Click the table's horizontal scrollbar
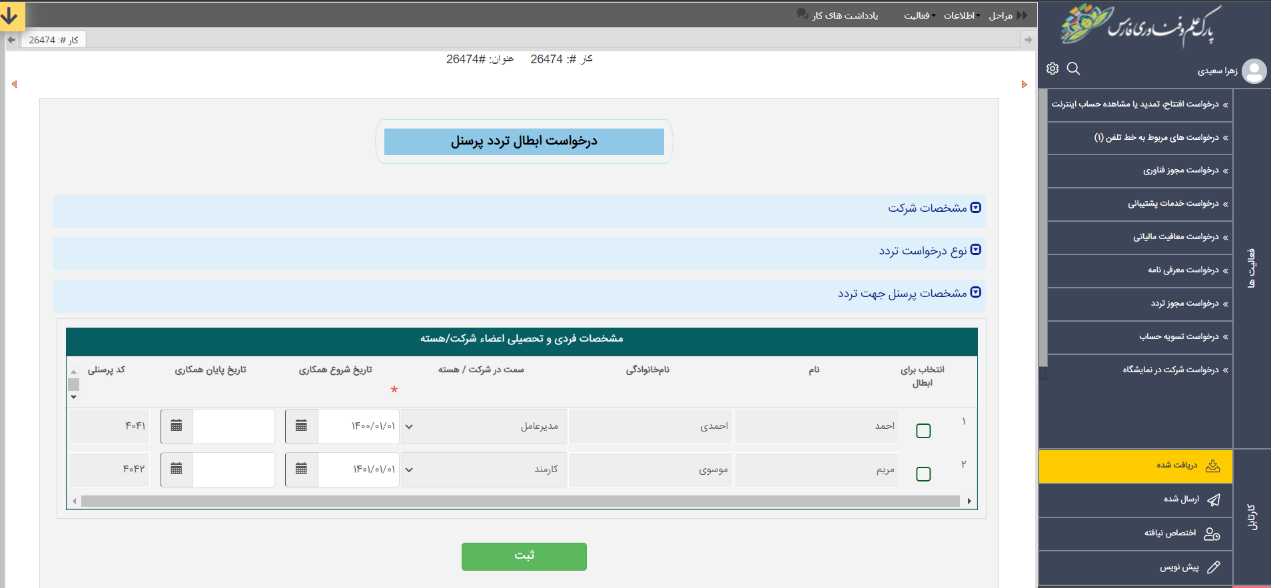Screen dimensions: 1271x588 click(x=520, y=501)
